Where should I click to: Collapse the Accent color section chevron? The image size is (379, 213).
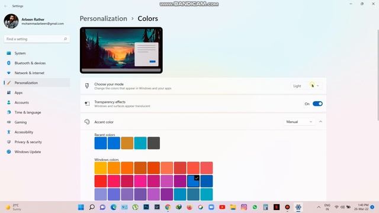[320, 122]
